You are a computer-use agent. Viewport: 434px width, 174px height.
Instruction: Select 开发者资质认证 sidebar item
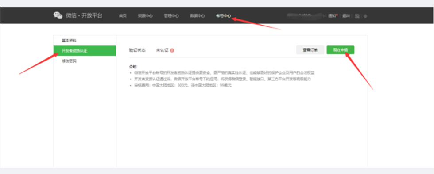(85, 51)
